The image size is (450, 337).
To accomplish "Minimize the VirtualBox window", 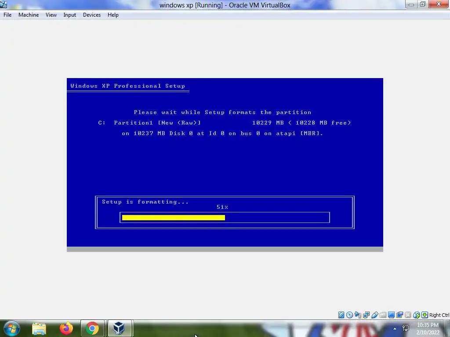I will coord(411,4).
